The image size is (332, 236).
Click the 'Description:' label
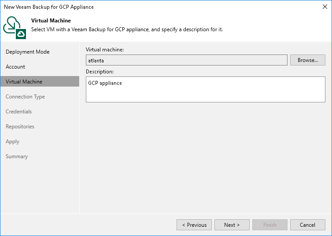click(100, 72)
